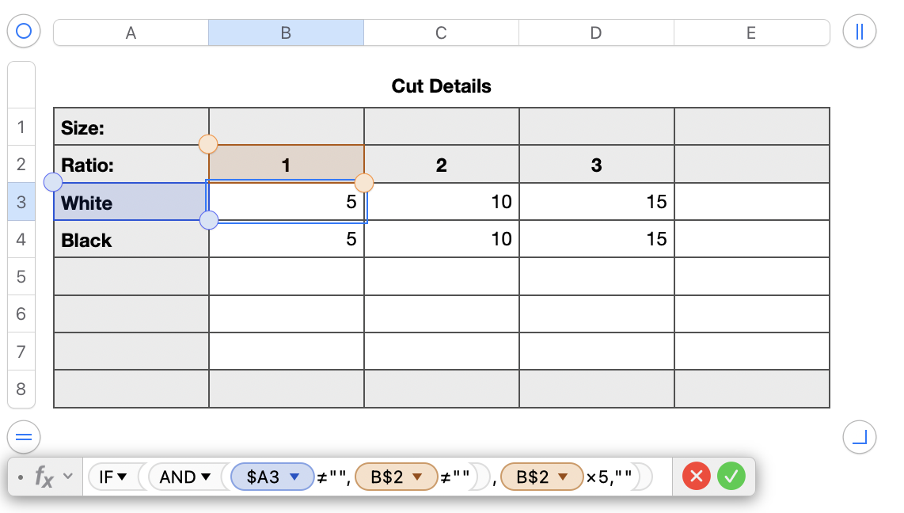The width and height of the screenshot is (904, 513).
Task: Cancel formula editing with the red X
Action: 697,477
